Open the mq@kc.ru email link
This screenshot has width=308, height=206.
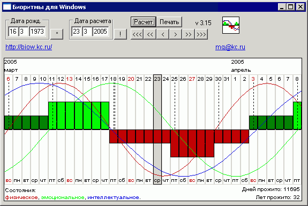[230, 47]
